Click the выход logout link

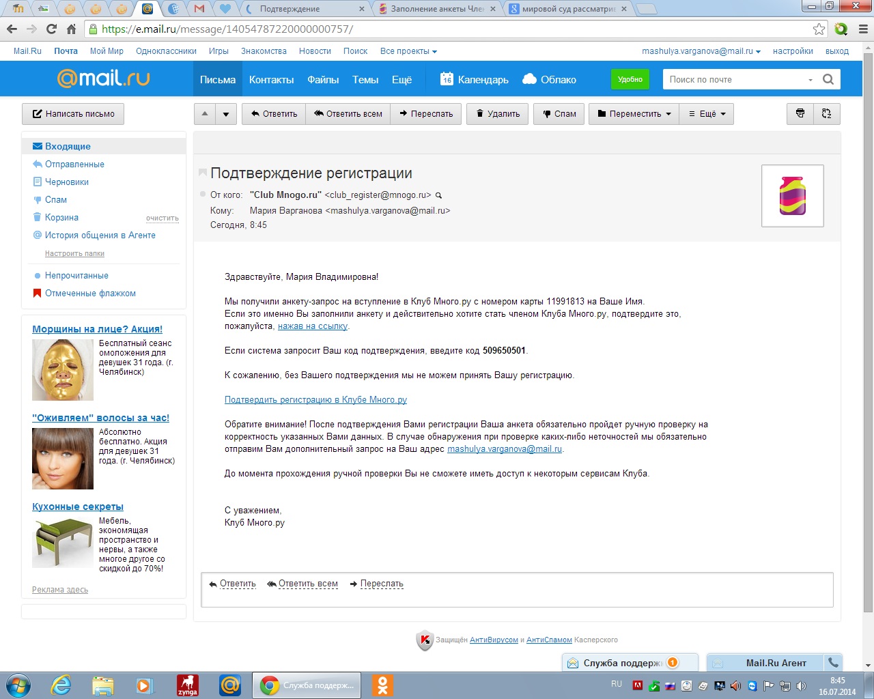pyautogui.click(x=837, y=51)
